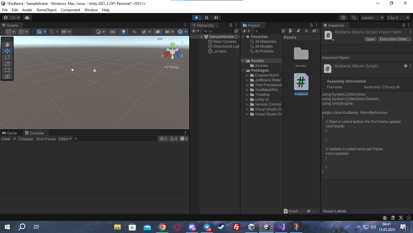This screenshot has height=233, width=413.
Task: Toggle hidden packages visibility in Project
Action: [315, 31]
